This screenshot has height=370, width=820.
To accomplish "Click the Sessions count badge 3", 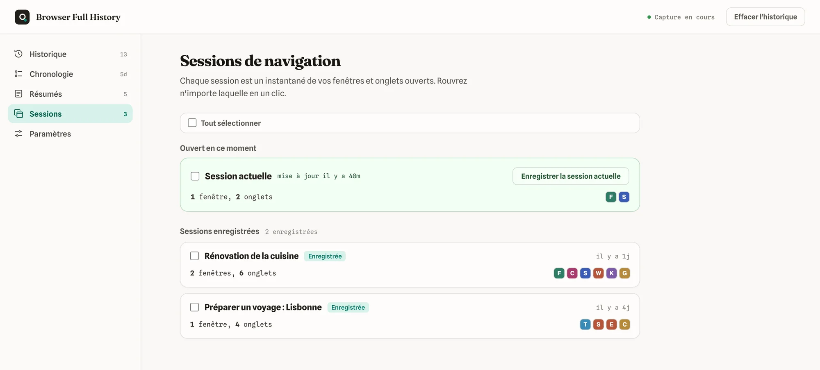I will 125,114.
